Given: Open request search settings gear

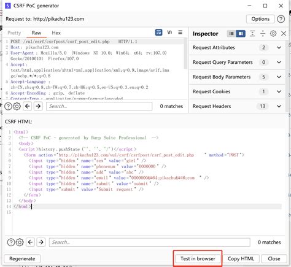Looking at the screenshot, I should (17, 106).
